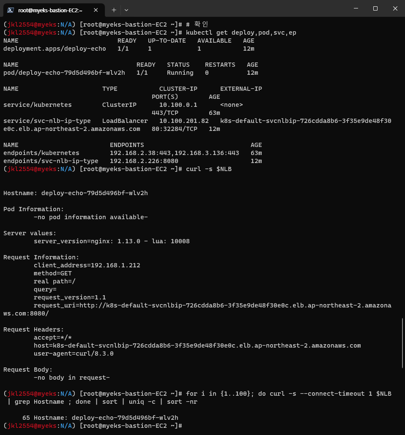405x435 pixels.
Task: Open the new-tab profile dropdown
Action: coord(126,10)
